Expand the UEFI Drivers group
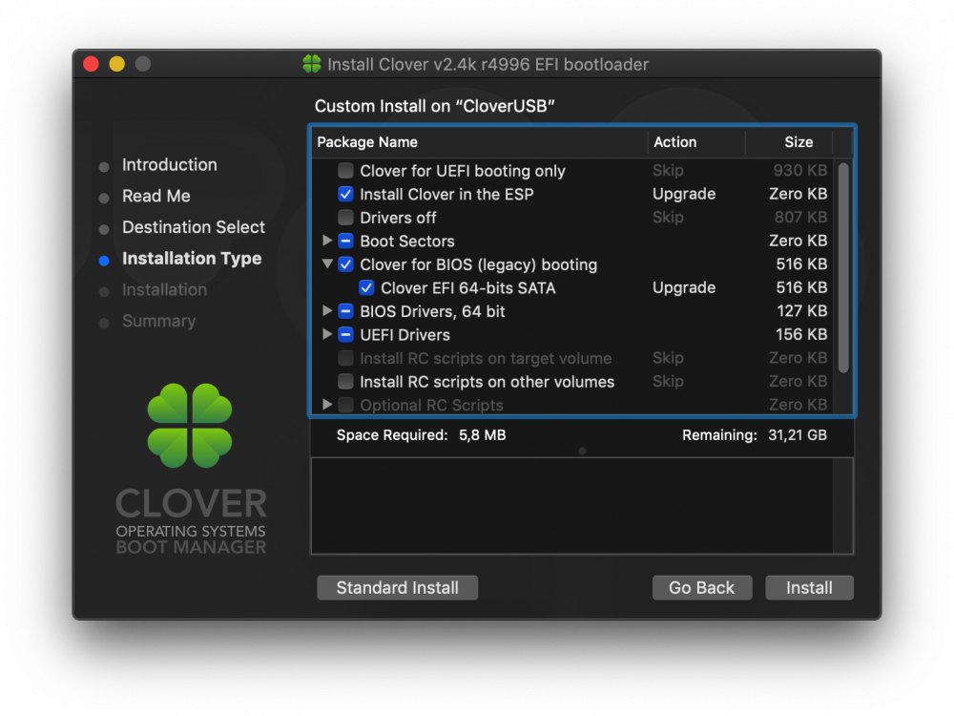Image resolution: width=954 pixels, height=716 pixels. click(326, 334)
